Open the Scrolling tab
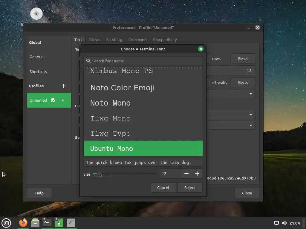 (x=114, y=40)
